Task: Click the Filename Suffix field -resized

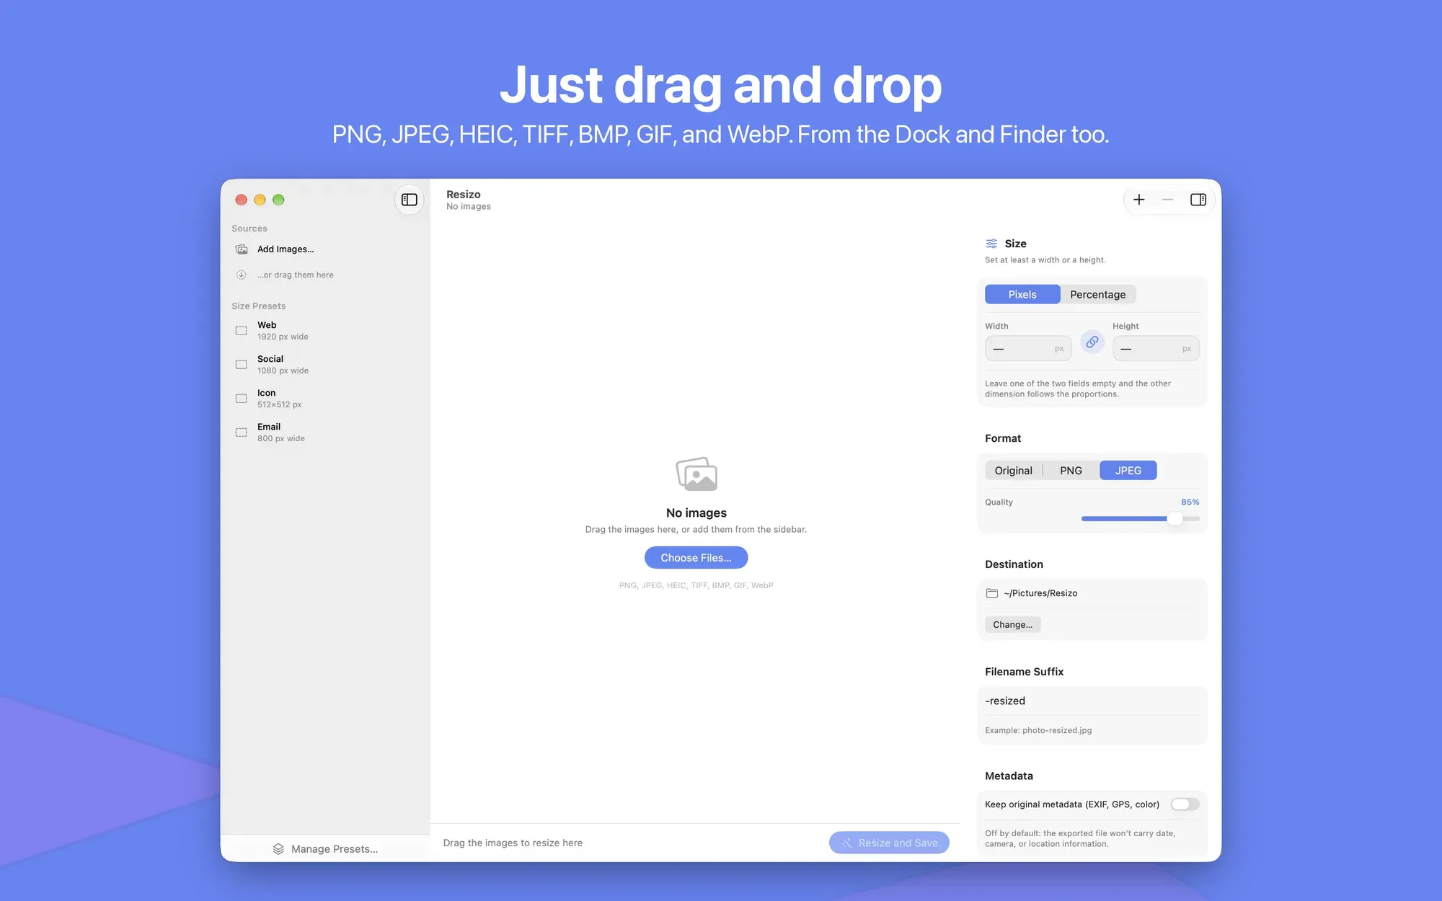Action: (1092, 701)
